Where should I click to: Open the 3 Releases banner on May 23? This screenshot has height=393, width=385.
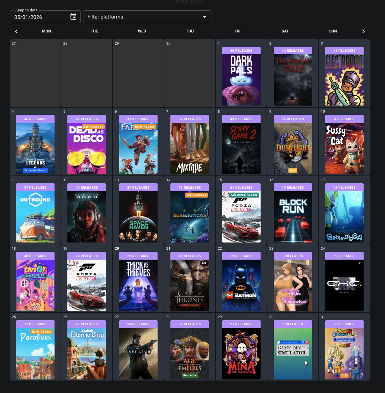(x=293, y=256)
